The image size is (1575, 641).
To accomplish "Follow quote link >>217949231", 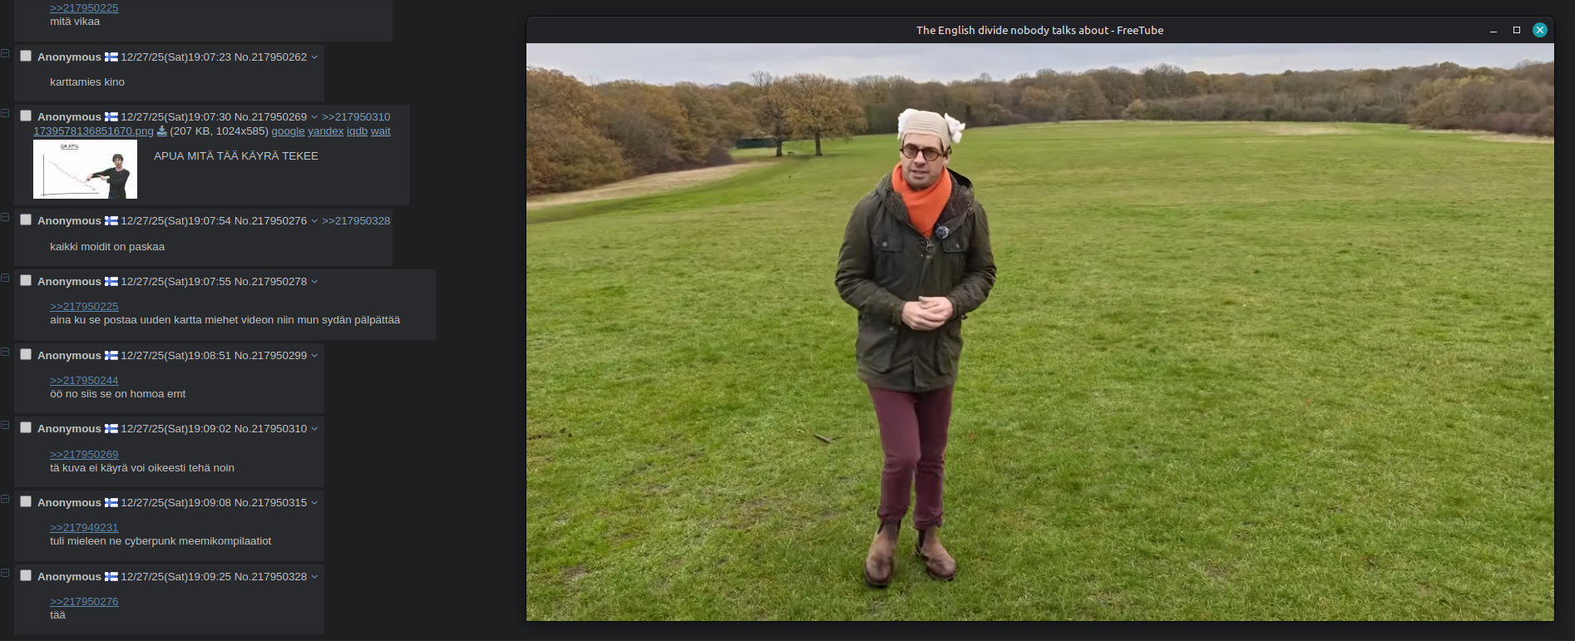I will (84, 528).
